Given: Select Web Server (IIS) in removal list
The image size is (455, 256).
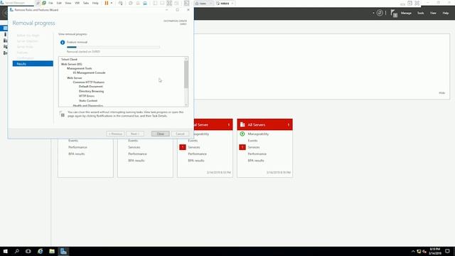Looking at the screenshot, I should click(71, 64).
